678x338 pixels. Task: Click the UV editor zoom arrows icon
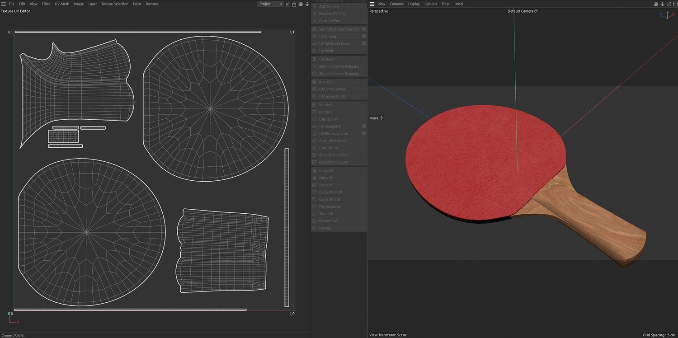[x=307, y=4]
